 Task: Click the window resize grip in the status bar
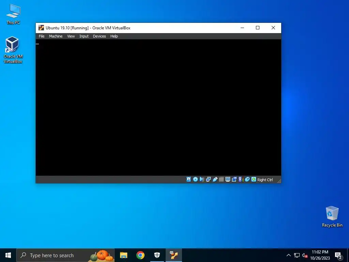coord(279,181)
